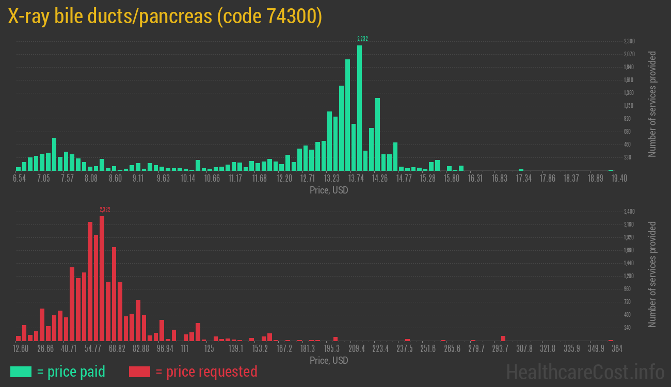Click the tallest red bar labeled 2,322
Image resolution: width=671 pixels, height=387 pixels.
(x=102, y=278)
